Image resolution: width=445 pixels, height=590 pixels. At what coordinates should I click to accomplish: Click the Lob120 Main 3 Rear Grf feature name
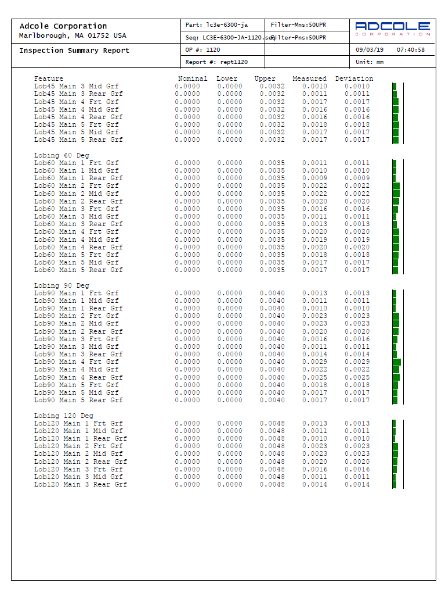(x=80, y=485)
